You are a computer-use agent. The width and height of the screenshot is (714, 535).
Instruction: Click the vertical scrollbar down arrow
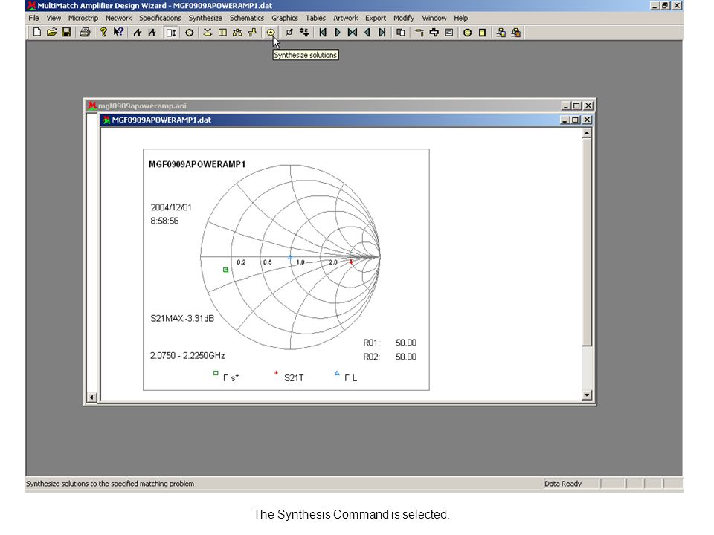click(587, 395)
